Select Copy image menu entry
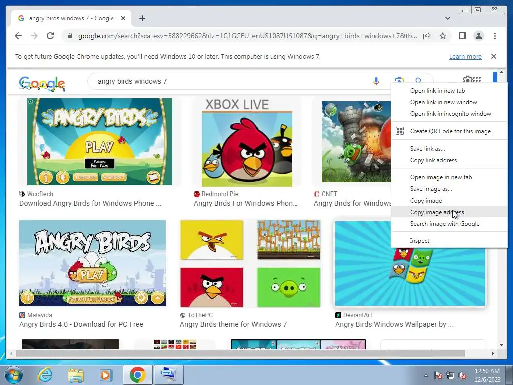513x385 pixels. (x=449, y=201)
